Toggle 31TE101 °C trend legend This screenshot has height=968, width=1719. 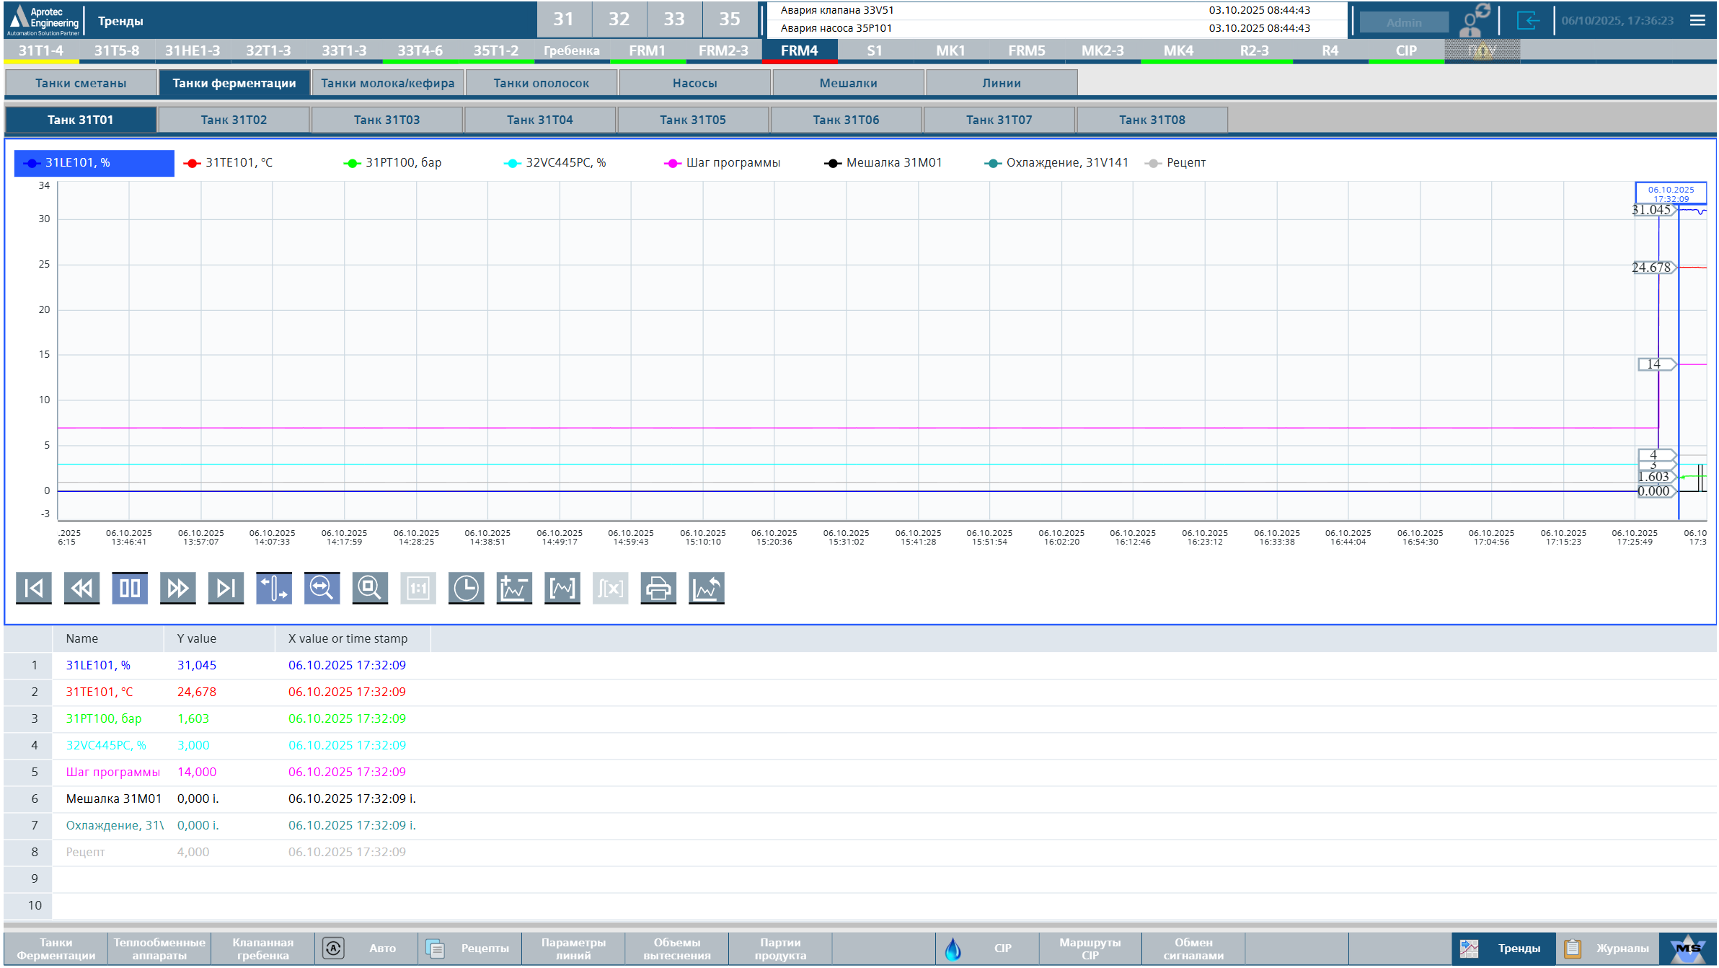(229, 163)
